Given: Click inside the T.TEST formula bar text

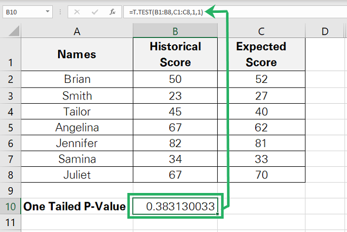Looking at the screenshot, I should pos(167,11).
